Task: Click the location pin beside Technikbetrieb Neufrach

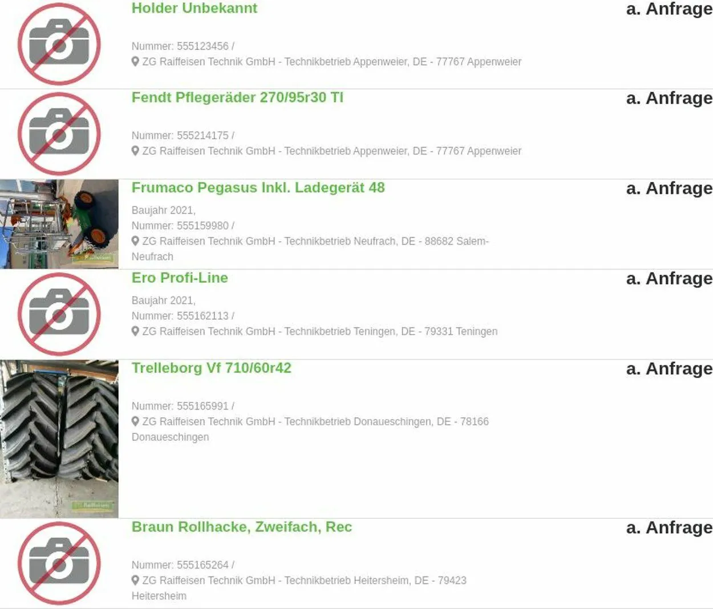Action: [135, 241]
